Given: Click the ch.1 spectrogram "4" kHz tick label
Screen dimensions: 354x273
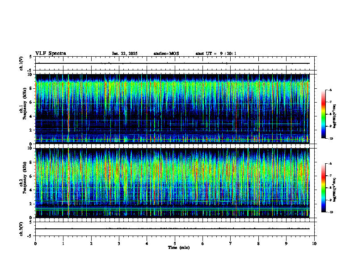Looking at the screenshot, I should point(31,116).
